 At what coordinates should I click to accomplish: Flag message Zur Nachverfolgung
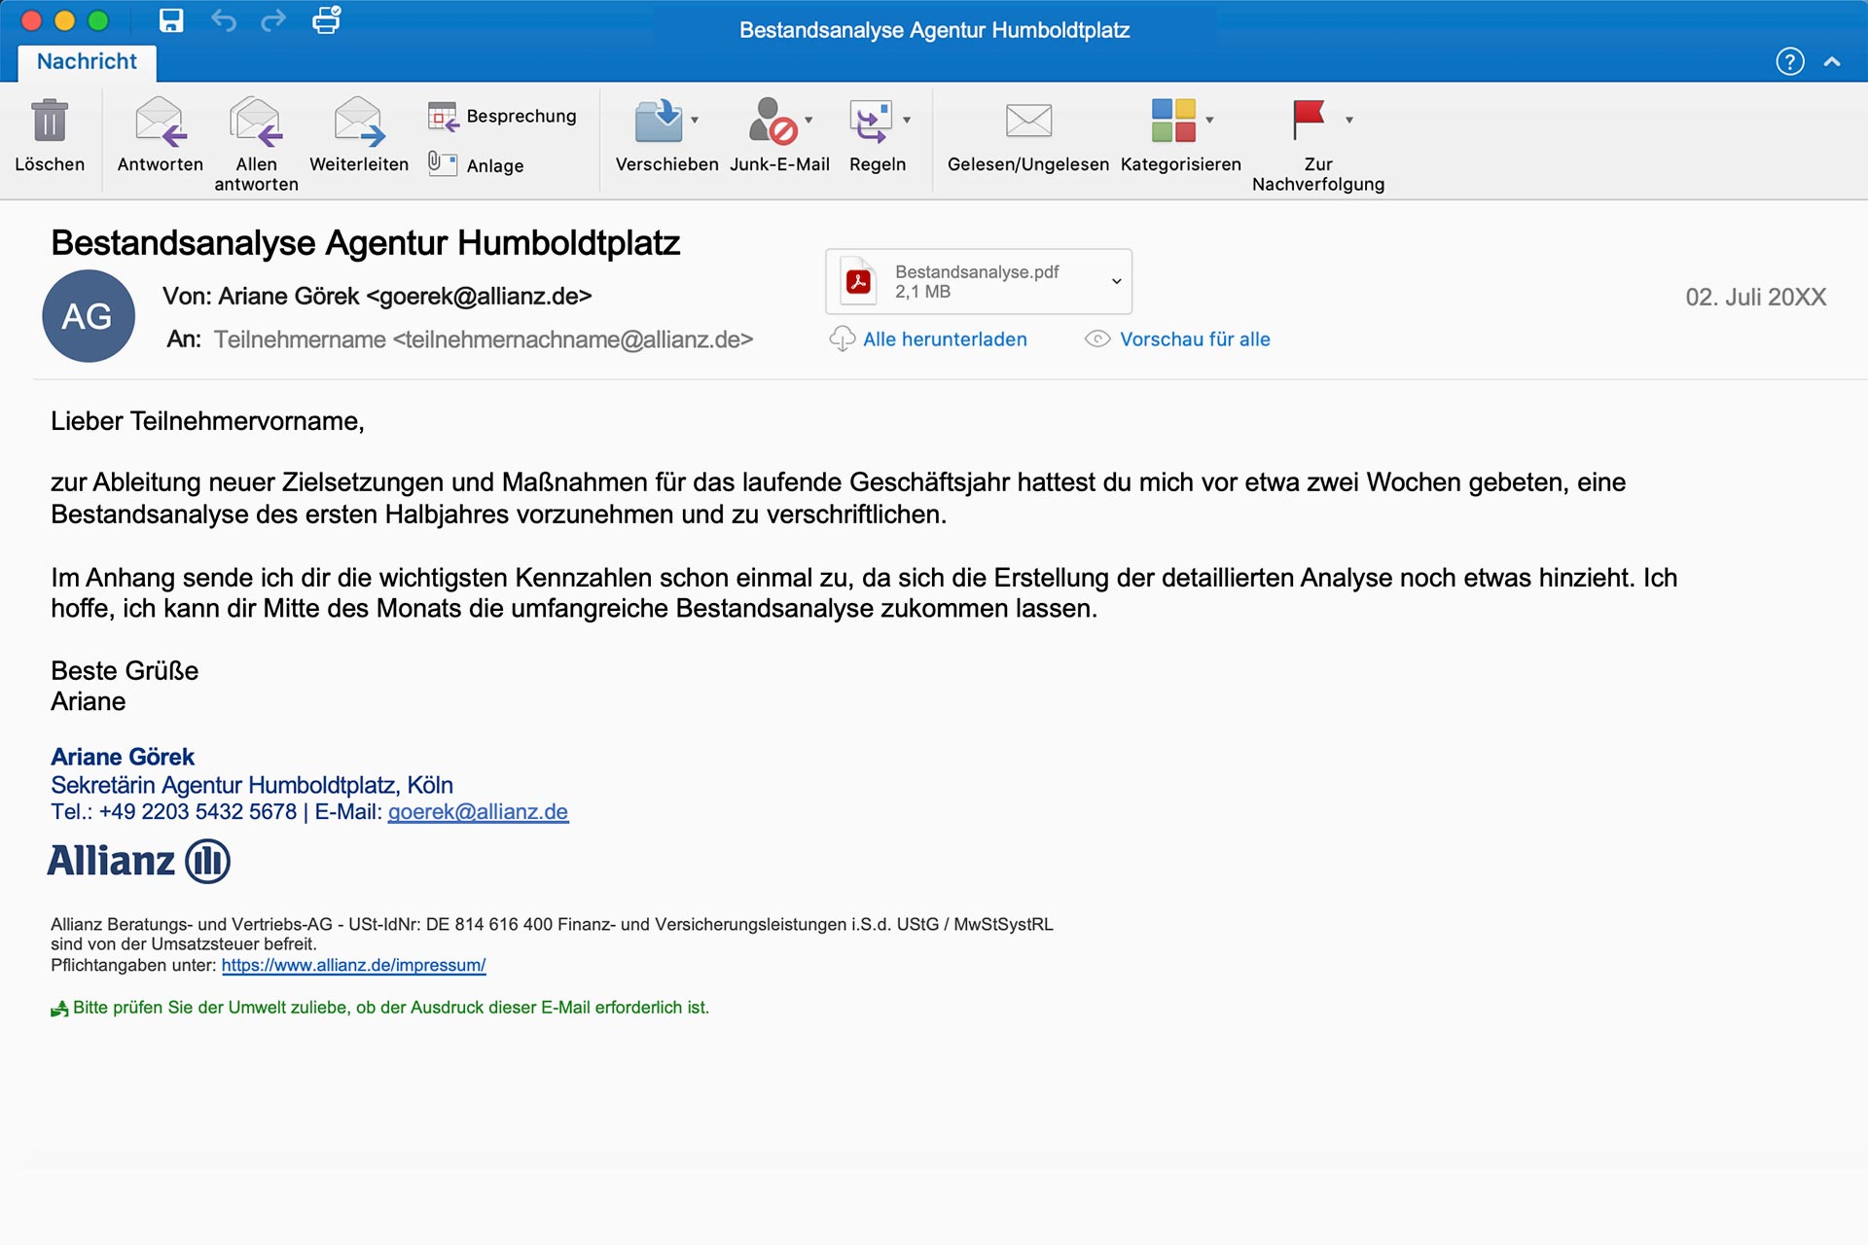[x=1309, y=120]
